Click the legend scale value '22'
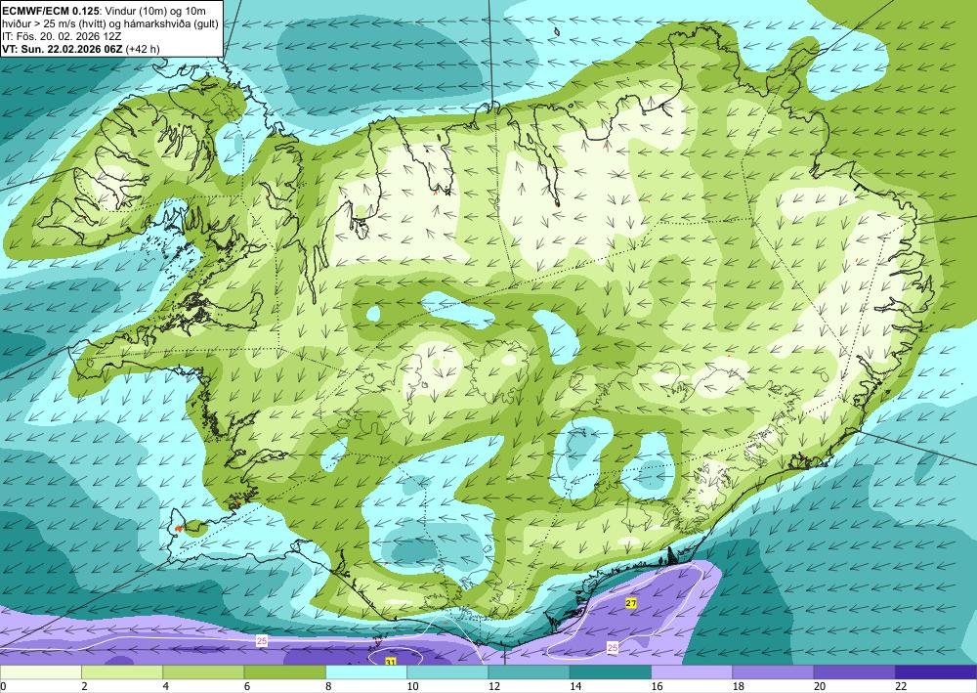The image size is (977, 693). tap(901, 686)
